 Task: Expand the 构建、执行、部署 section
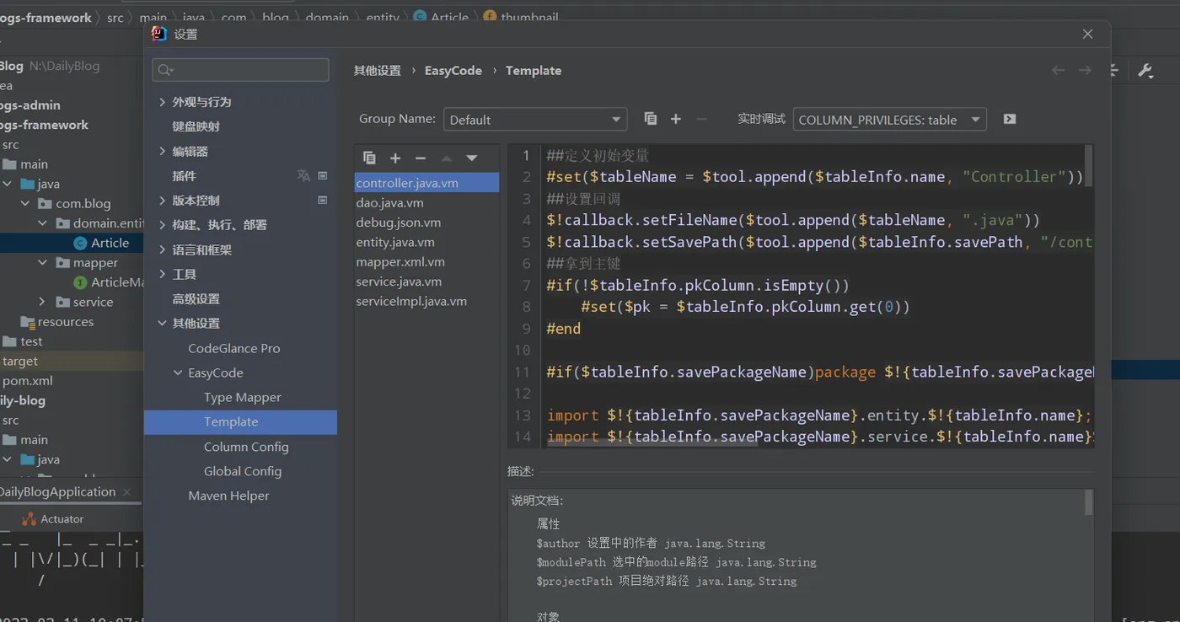pos(162,224)
